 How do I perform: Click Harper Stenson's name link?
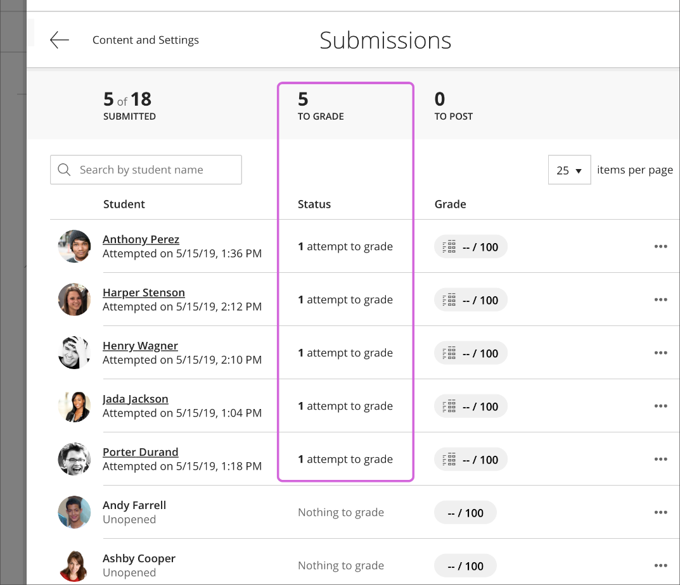143,292
